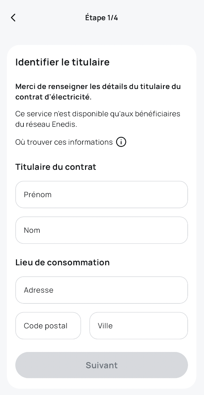Tap the "Ce service n'est disponible" sentence

click(98, 114)
